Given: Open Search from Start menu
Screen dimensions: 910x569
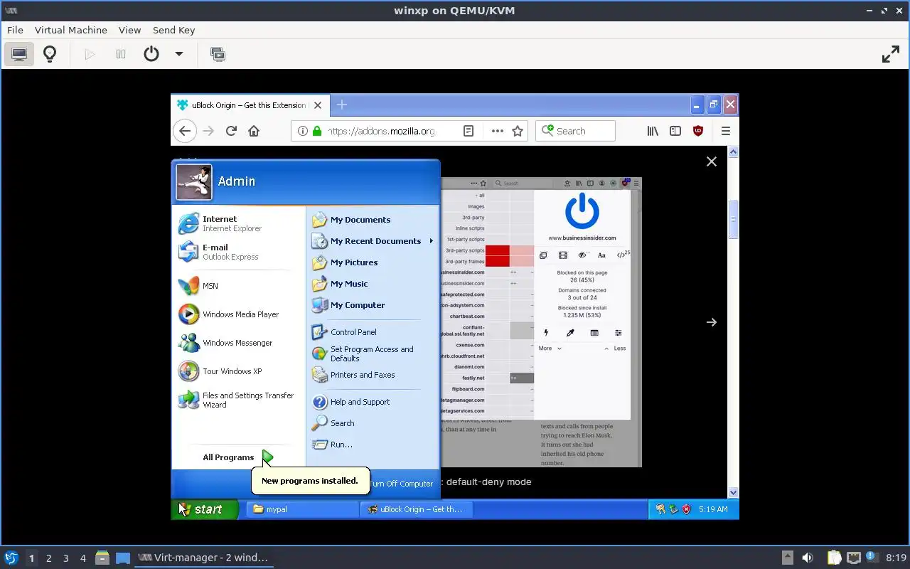Looking at the screenshot, I should 373,423.
